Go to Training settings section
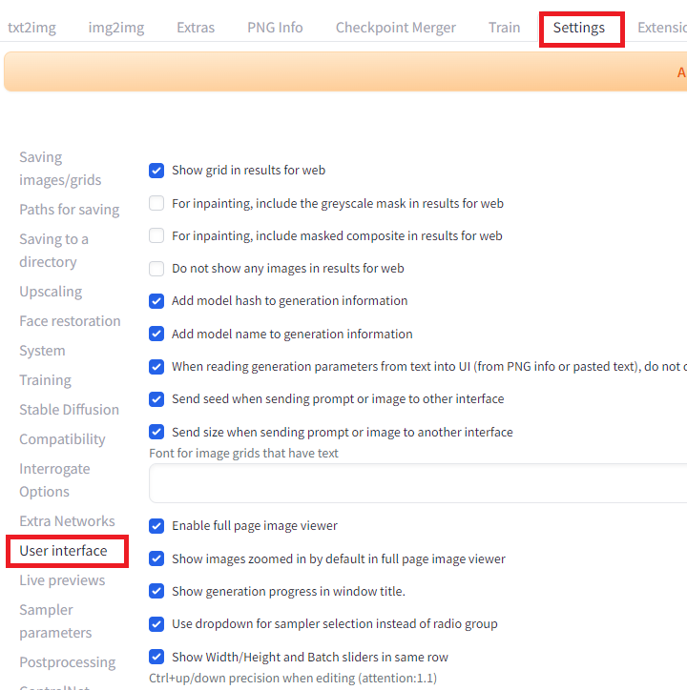The height and width of the screenshot is (690, 687). pos(45,379)
